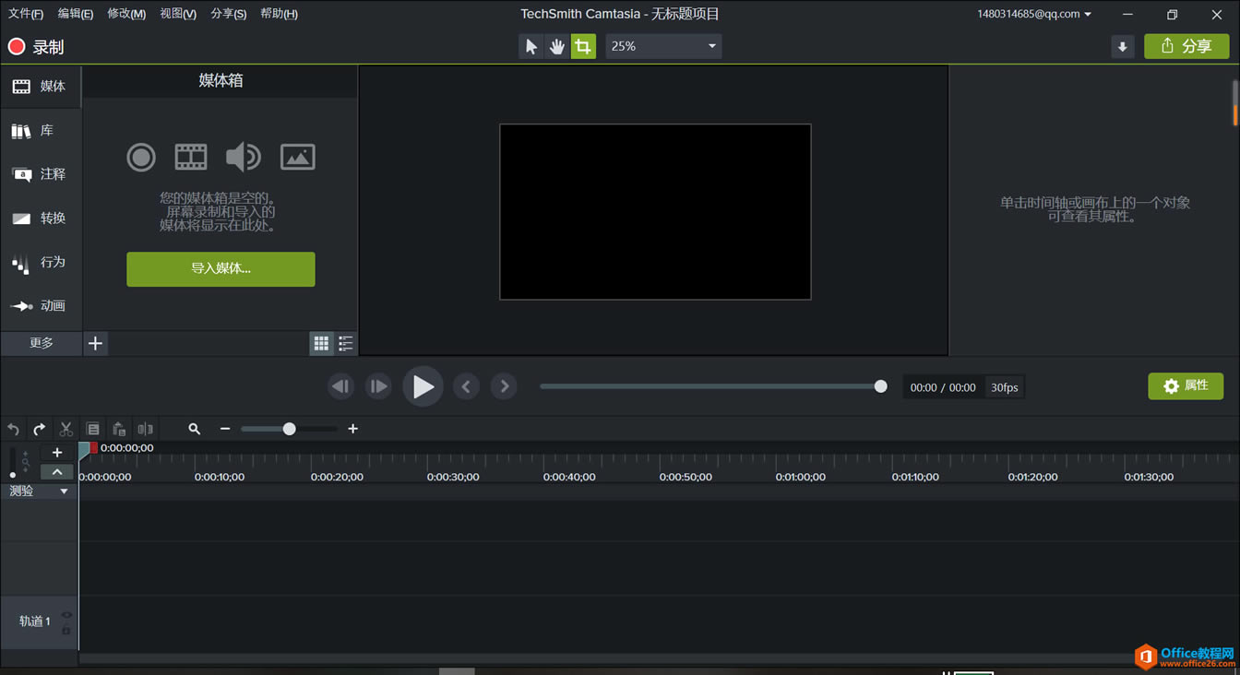This screenshot has height=675, width=1240.
Task: Switch media bin to thumbnail grid view
Action: [x=321, y=344]
